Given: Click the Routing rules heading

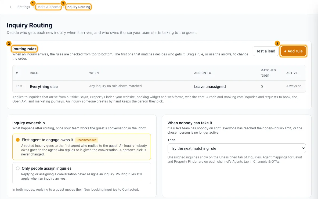Looking at the screenshot, I should 24,49.
